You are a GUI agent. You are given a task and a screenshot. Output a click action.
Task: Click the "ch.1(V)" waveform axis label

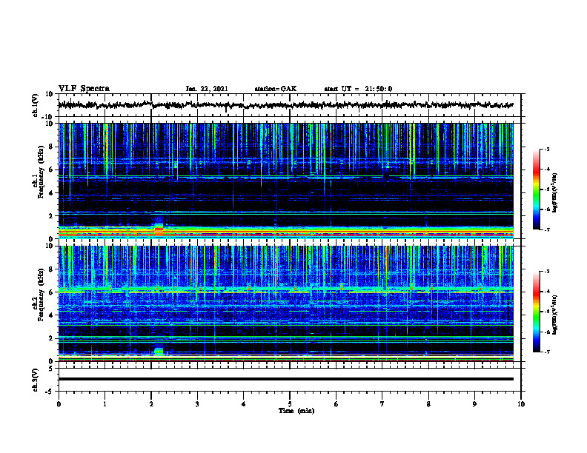coord(36,105)
